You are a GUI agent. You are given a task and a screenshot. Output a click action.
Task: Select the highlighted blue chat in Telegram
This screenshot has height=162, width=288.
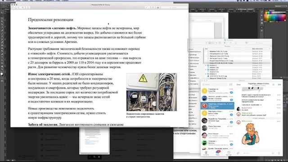coord(217,106)
